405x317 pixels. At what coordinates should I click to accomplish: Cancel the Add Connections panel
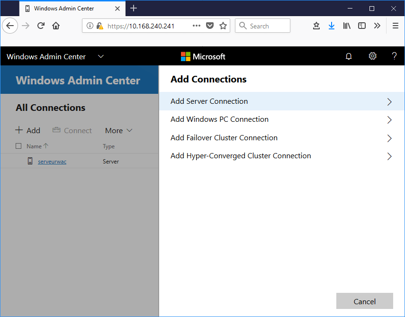coord(364,301)
